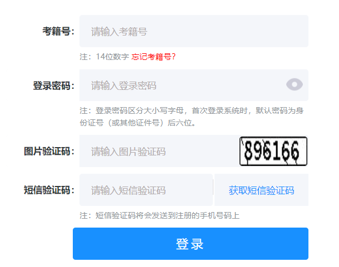Refresh the 896166 captcha image
The image size is (339, 267).
[x=273, y=151]
